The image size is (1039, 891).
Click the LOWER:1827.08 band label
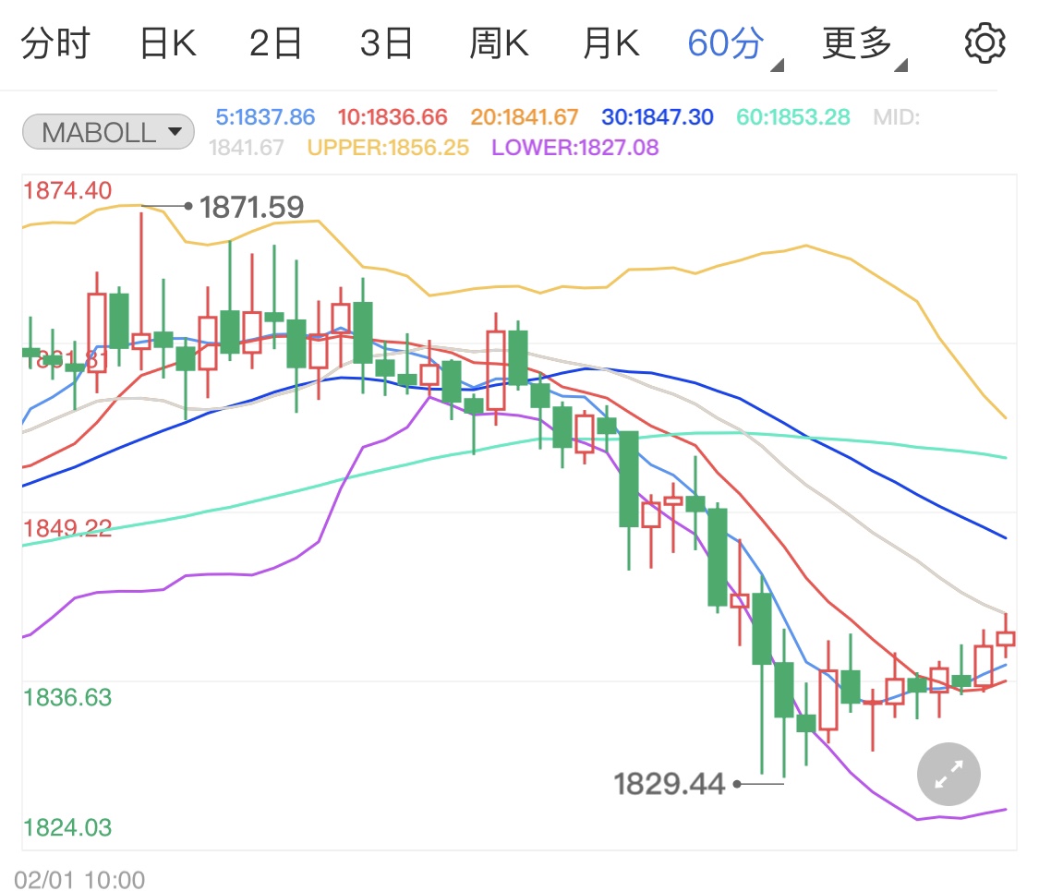(x=575, y=147)
